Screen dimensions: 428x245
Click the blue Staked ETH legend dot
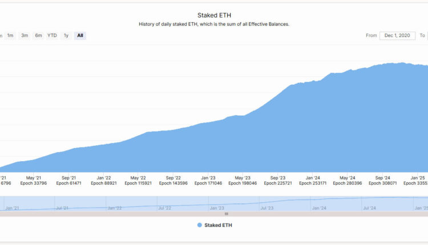coord(200,225)
